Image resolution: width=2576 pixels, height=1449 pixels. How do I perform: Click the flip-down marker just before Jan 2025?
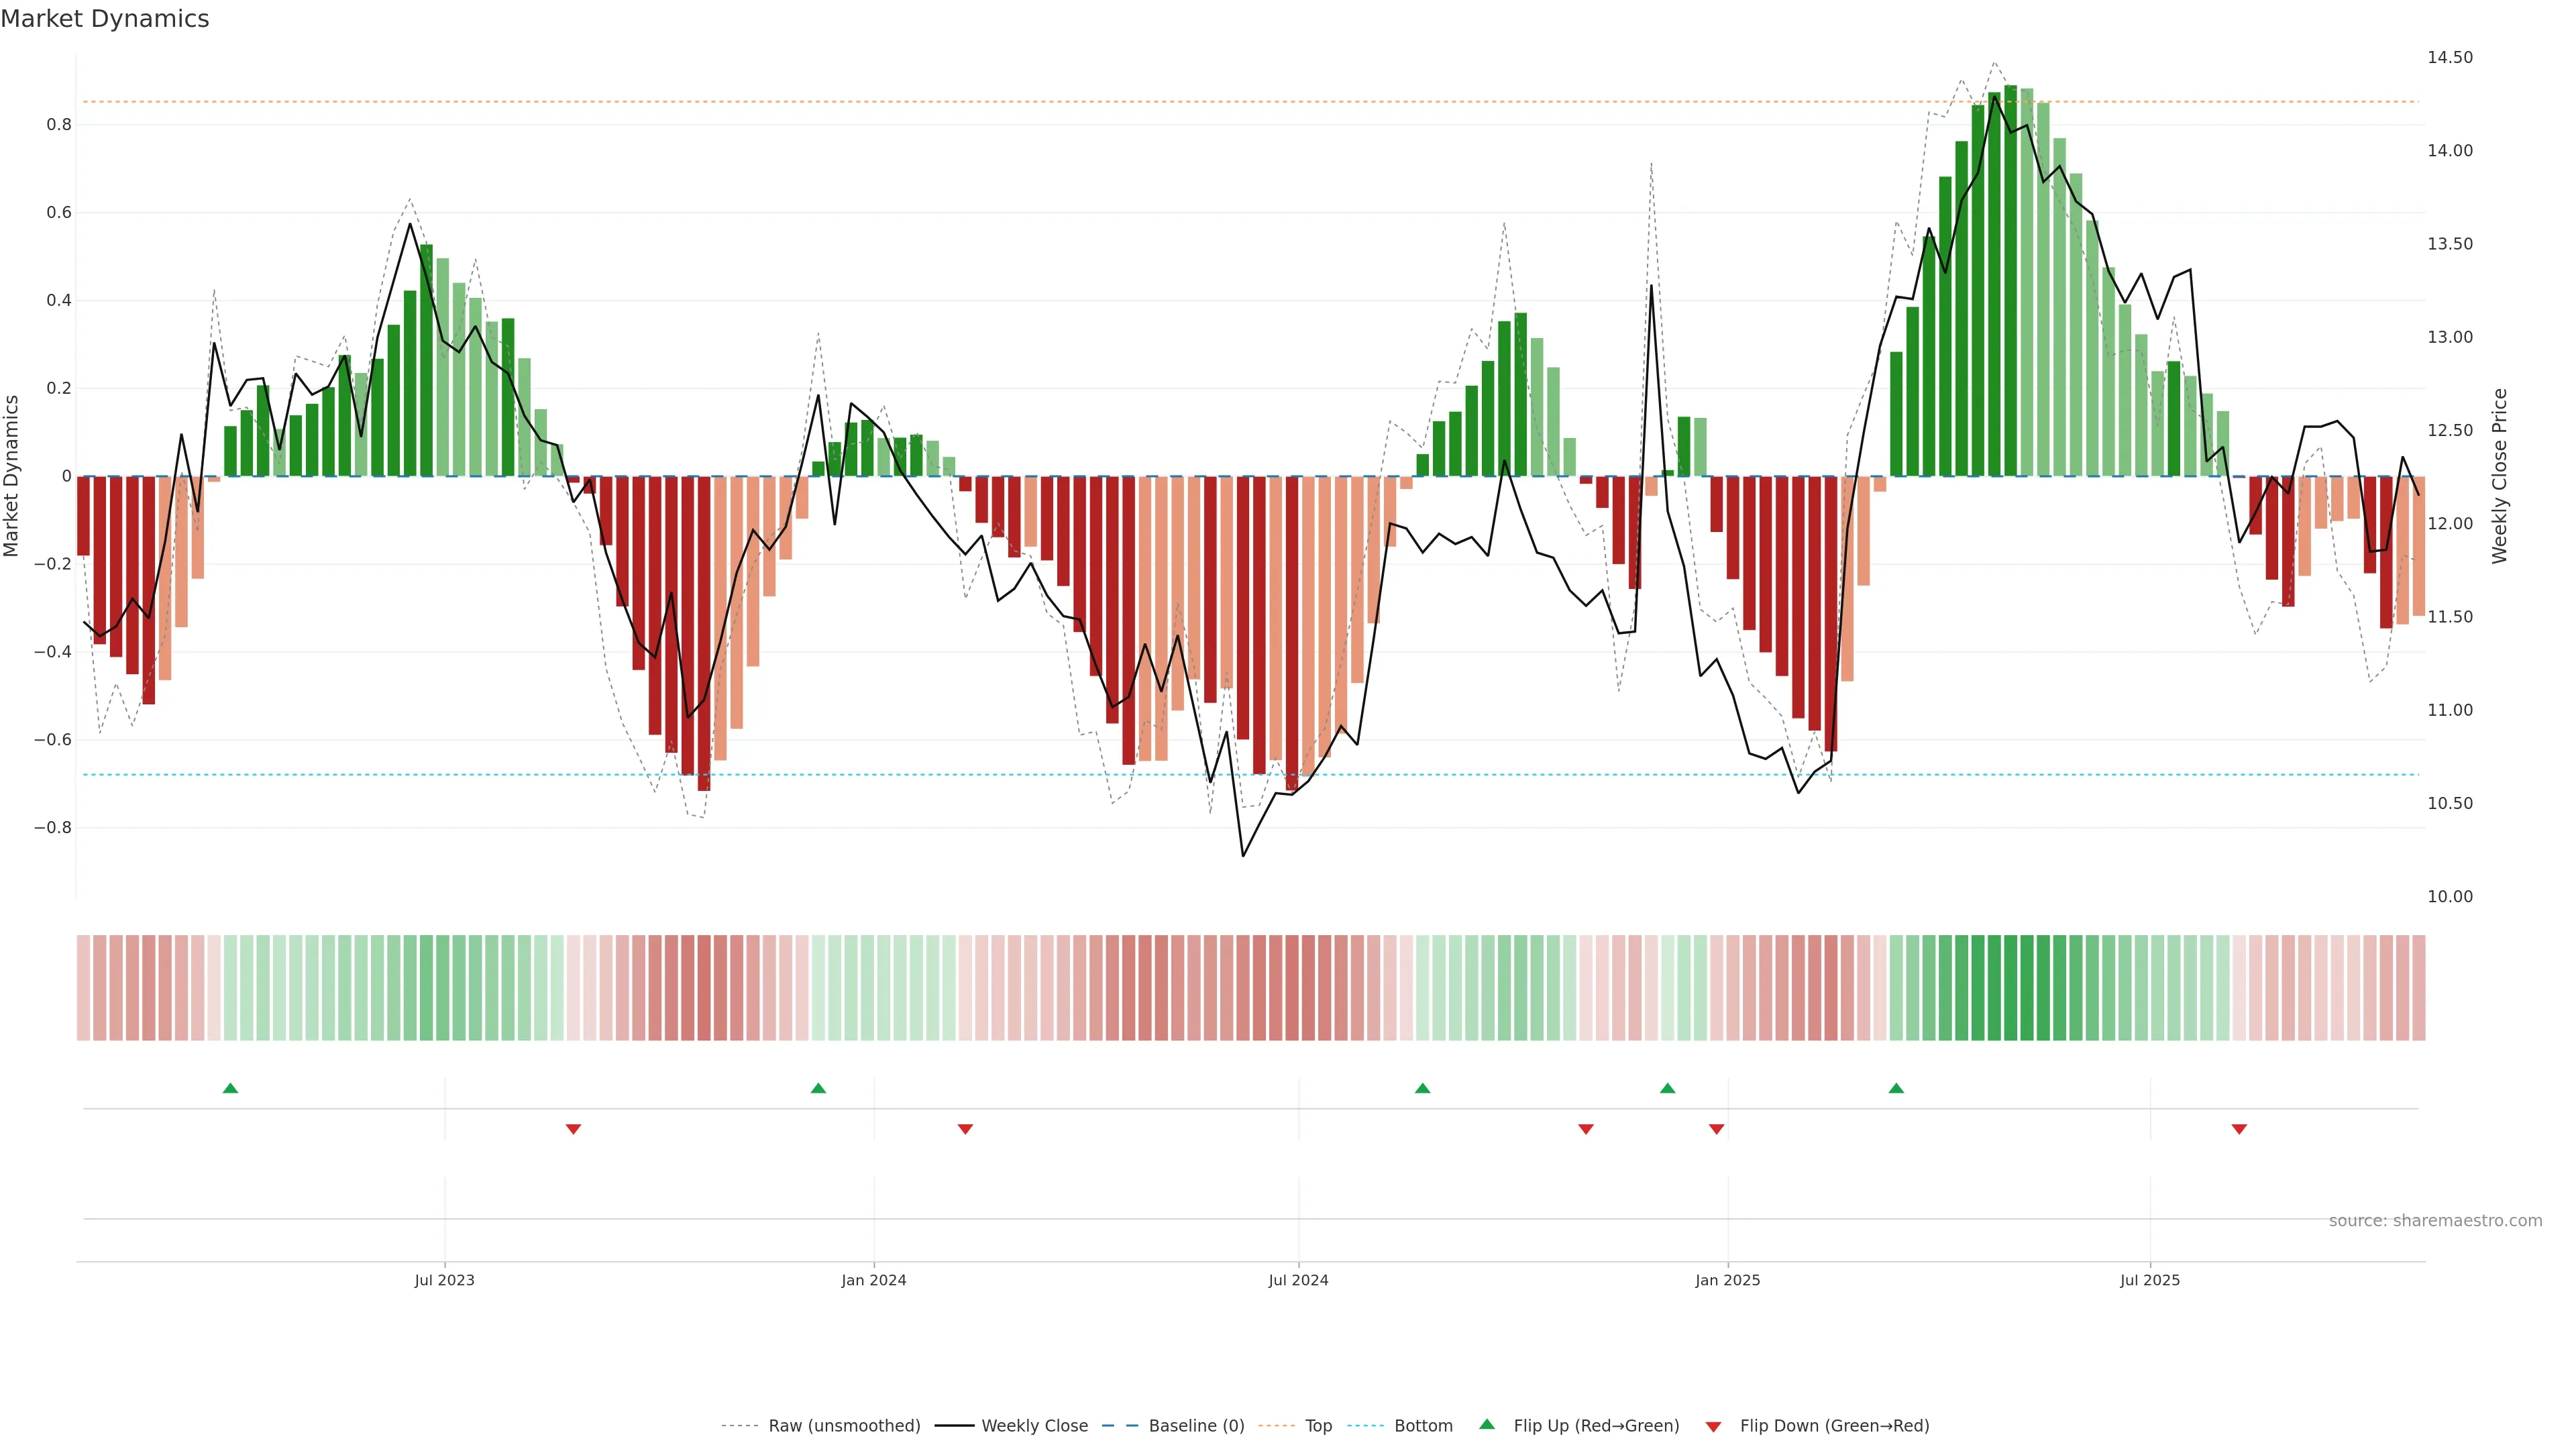coord(1717,1129)
